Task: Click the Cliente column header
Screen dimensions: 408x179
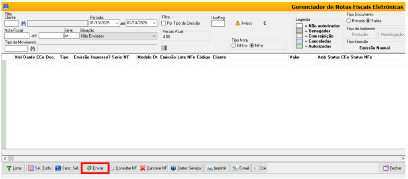Action: click(219, 57)
